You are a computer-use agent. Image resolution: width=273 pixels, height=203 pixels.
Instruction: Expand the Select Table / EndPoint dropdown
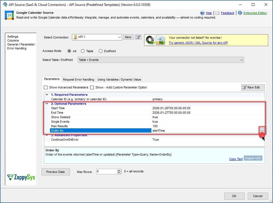pyautogui.click(x=241, y=60)
